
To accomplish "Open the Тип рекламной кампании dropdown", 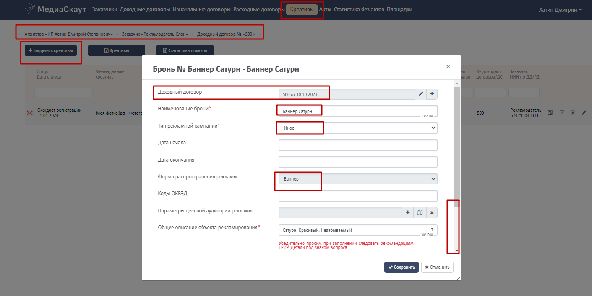I will coord(357,128).
